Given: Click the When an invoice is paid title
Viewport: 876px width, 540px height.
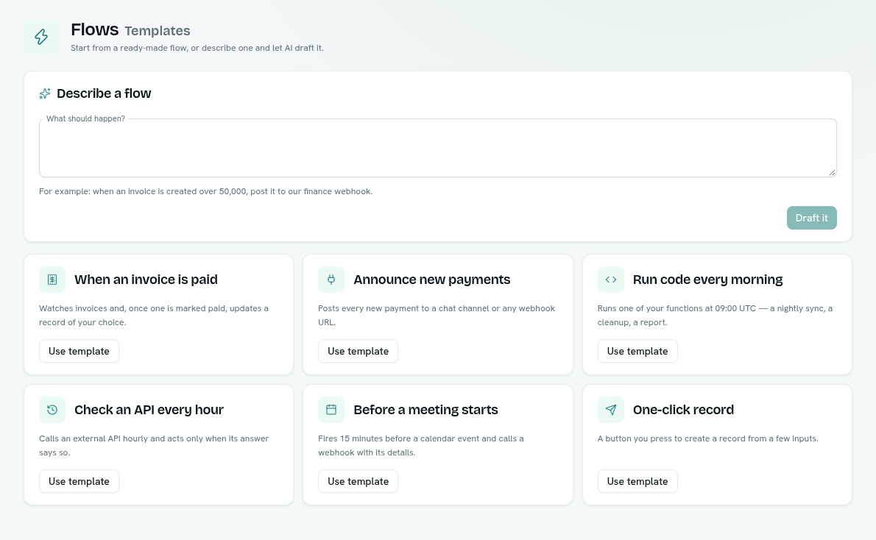Looking at the screenshot, I should [146, 280].
